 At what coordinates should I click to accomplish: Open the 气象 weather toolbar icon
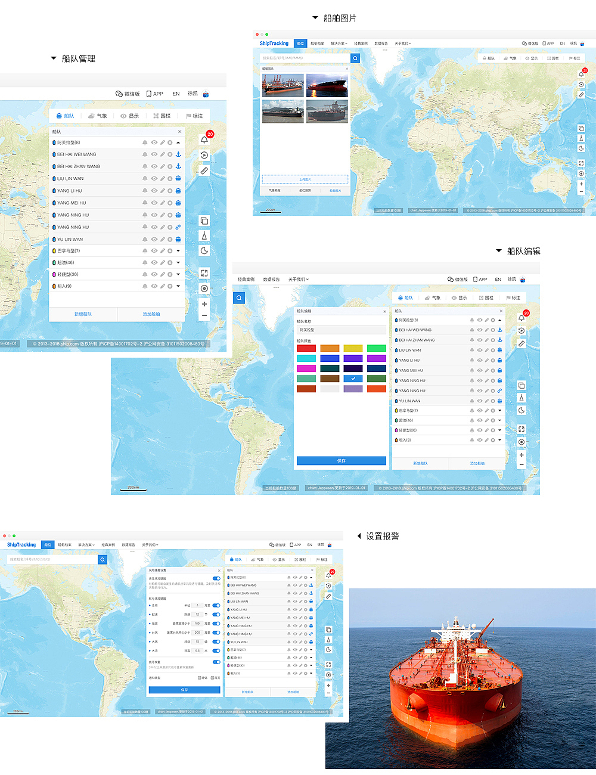[x=99, y=115]
